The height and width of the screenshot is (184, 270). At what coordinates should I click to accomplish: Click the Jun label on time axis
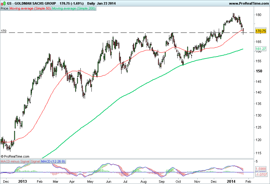pos(109,182)
